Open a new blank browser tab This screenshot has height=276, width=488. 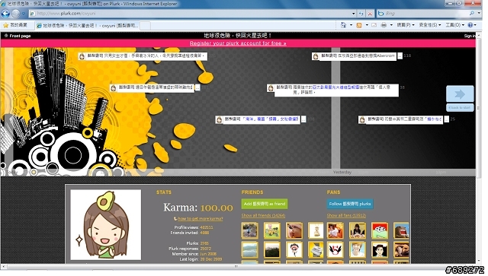146,25
